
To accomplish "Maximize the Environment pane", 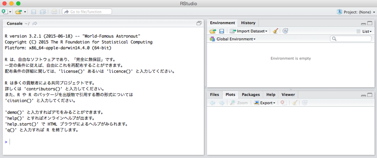I will pyautogui.click(x=370, y=23).
